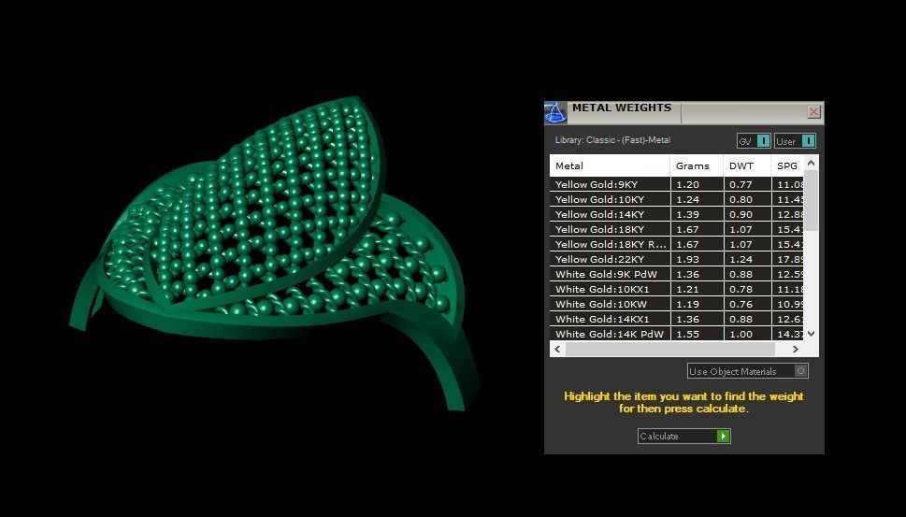Viewport: 906px width, 517px height.
Task: Click the 1.19 grams value
Action: (687, 305)
